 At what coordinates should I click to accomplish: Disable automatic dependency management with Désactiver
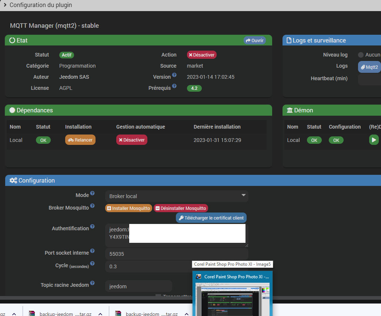(131, 140)
